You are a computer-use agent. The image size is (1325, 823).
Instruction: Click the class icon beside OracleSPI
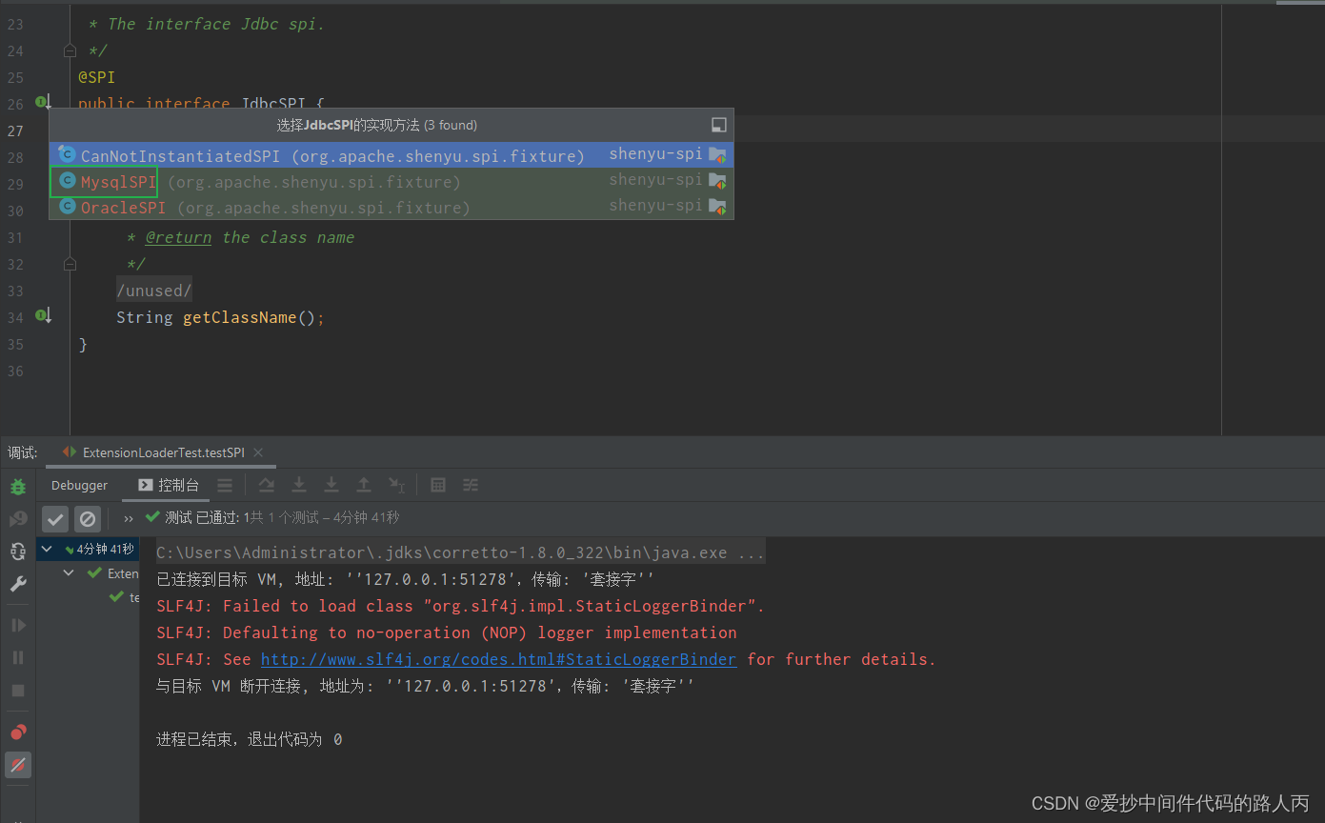67,206
